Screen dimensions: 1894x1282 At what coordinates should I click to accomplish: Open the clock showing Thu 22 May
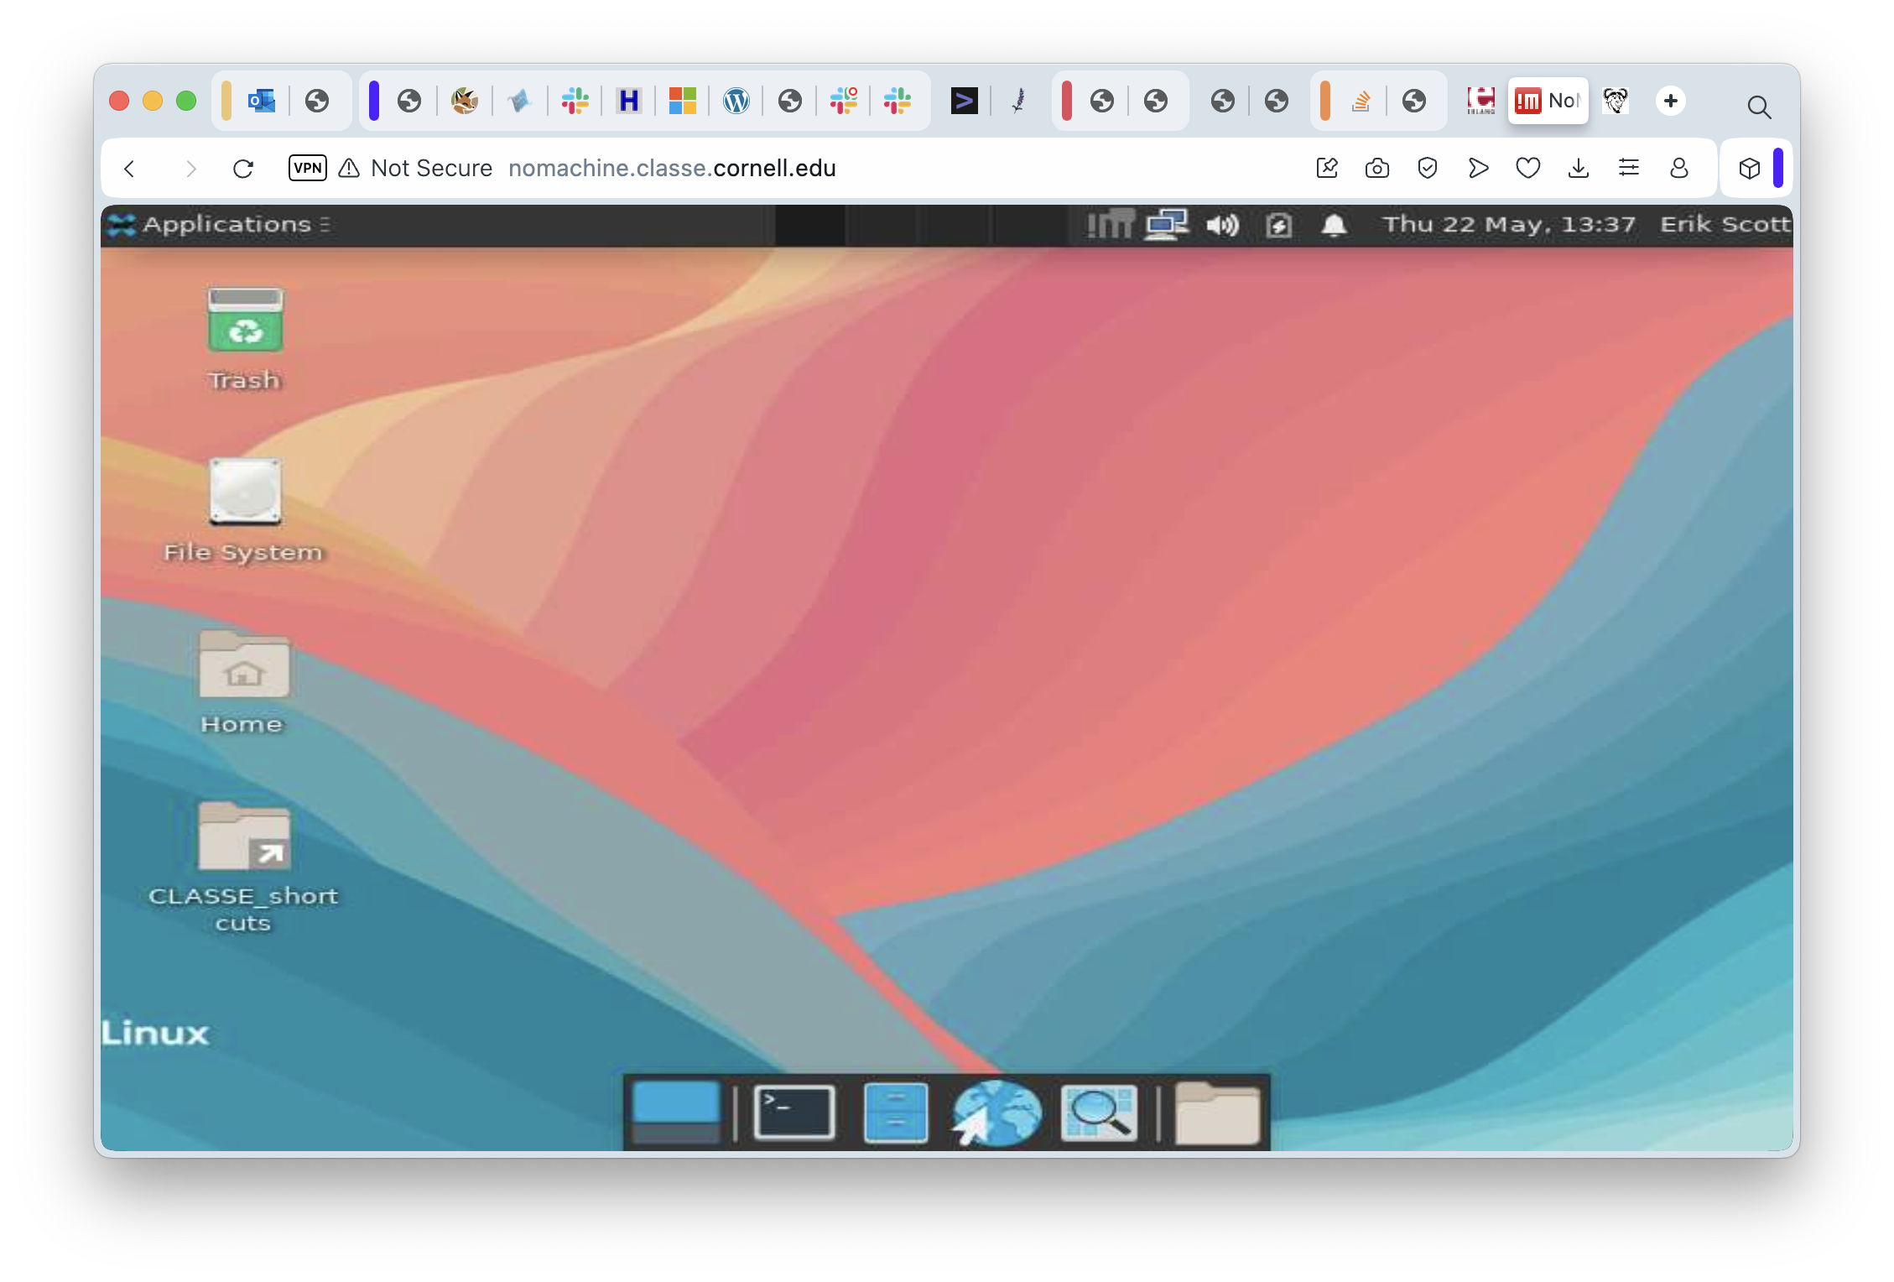(1508, 225)
